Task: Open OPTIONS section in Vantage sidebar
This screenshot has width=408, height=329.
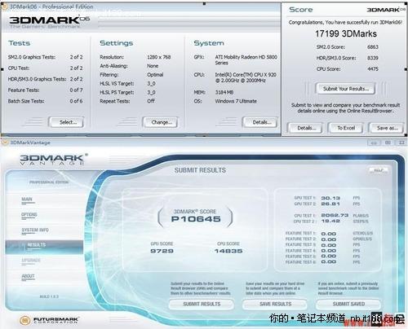Action: (29, 215)
